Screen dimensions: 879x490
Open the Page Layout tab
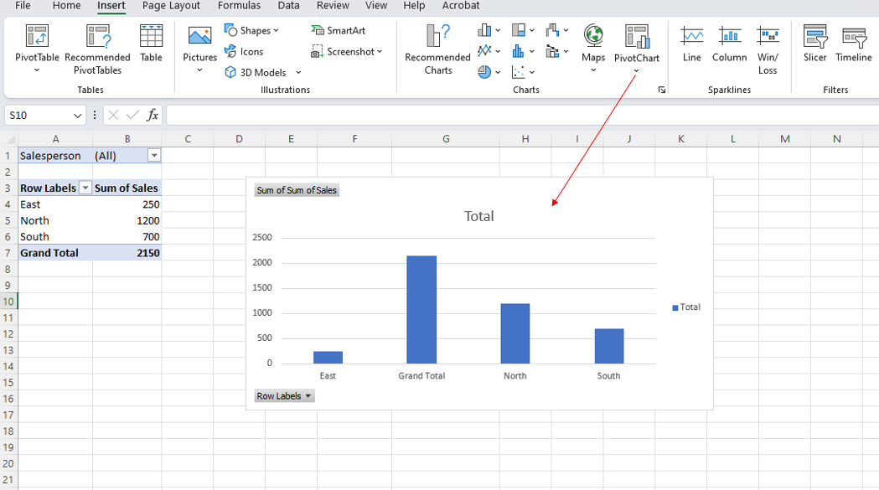[170, 6]
